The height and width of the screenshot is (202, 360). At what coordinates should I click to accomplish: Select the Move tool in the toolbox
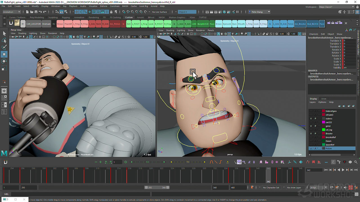(4, 54)
